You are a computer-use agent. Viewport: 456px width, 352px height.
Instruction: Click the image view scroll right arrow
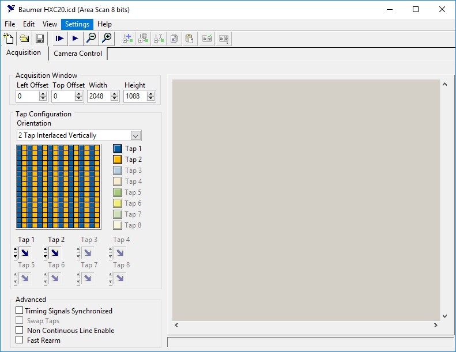[x=436, y=325]
